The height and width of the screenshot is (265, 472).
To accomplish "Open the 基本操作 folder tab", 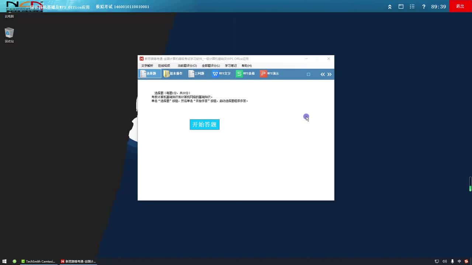I will pyautogui.click(x=173, y=74).
